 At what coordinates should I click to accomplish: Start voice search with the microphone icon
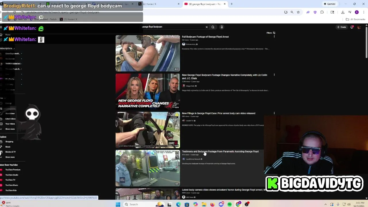222,27
